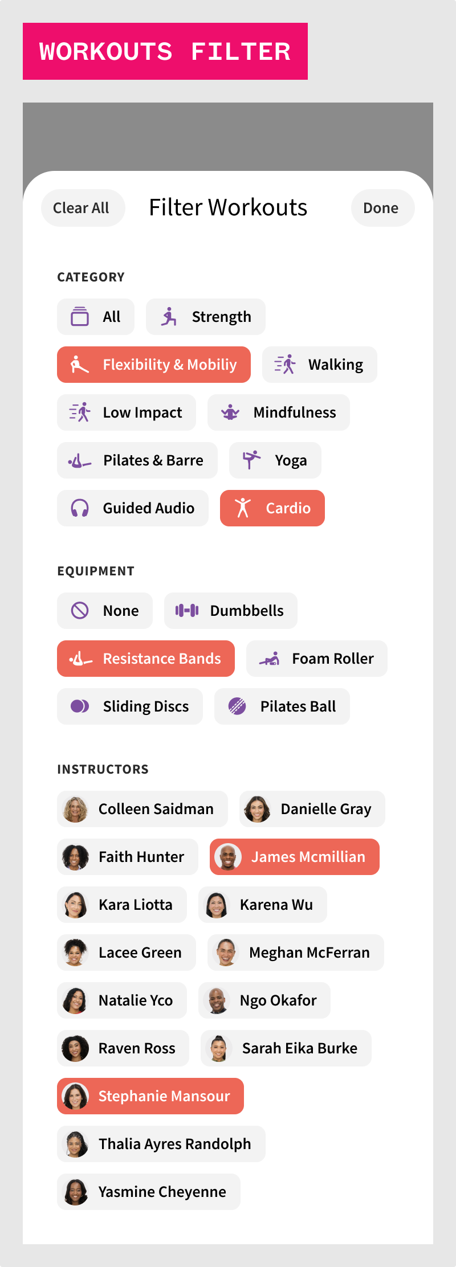The image size is (456, 1267).
Task: Deselect instructor James Mcmillian
Action: [x=295, y=857]
